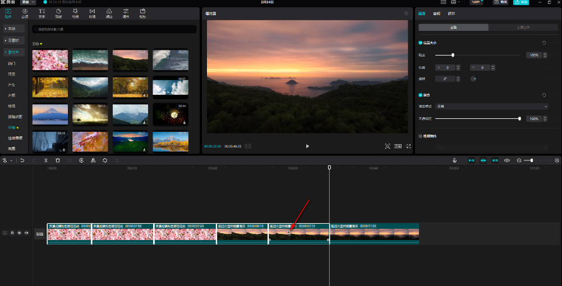The height and width of the screenshot is (286, 562).
Task: Expand the Local (本地) sidebar section
Action: pyautogui.click(x=14, y=29)
